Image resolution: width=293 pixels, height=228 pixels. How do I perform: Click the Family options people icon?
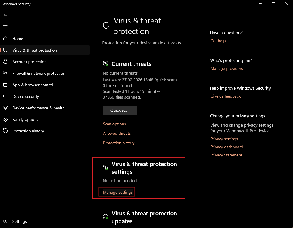5,119
